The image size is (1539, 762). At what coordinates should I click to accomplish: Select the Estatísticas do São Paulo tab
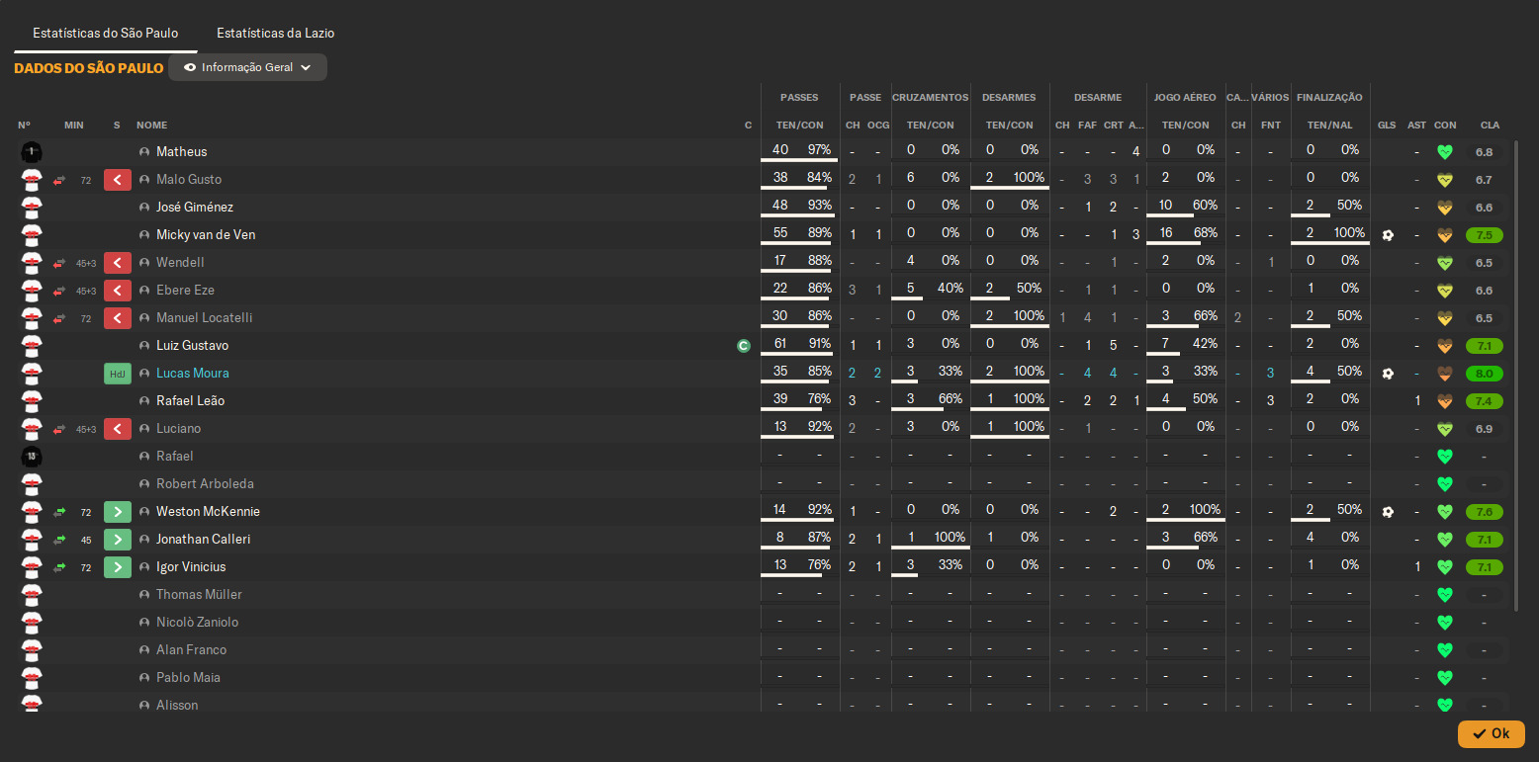pos(106,33)
